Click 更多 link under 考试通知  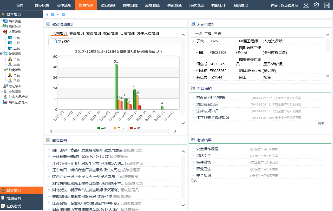pos(321,123)
